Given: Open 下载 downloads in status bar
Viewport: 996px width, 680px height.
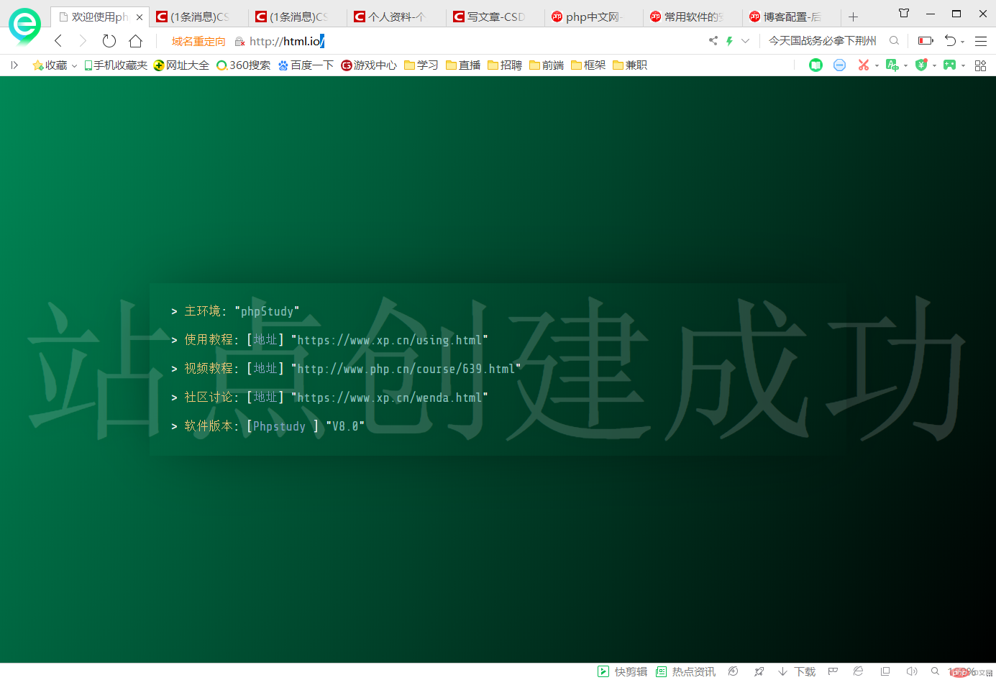Looking at the screenshot, I should tap(797, 671).
